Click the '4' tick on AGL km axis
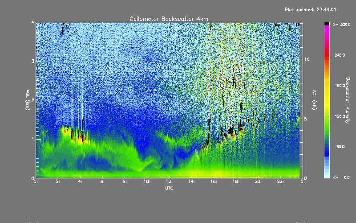This screenshot has height=223, width=356. pos(33,22)
